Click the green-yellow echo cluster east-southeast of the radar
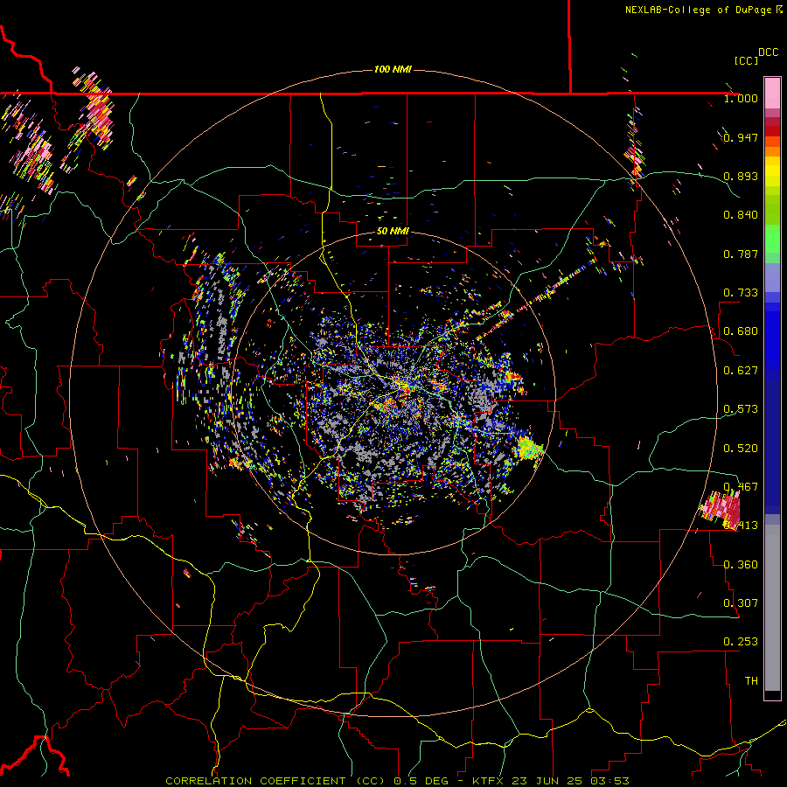Screen dimensions: 787x787 [528, 449]
